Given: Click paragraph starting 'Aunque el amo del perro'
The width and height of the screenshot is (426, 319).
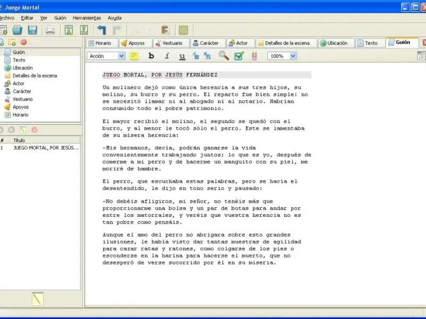Looking at the screenshot, I should 202,249.
